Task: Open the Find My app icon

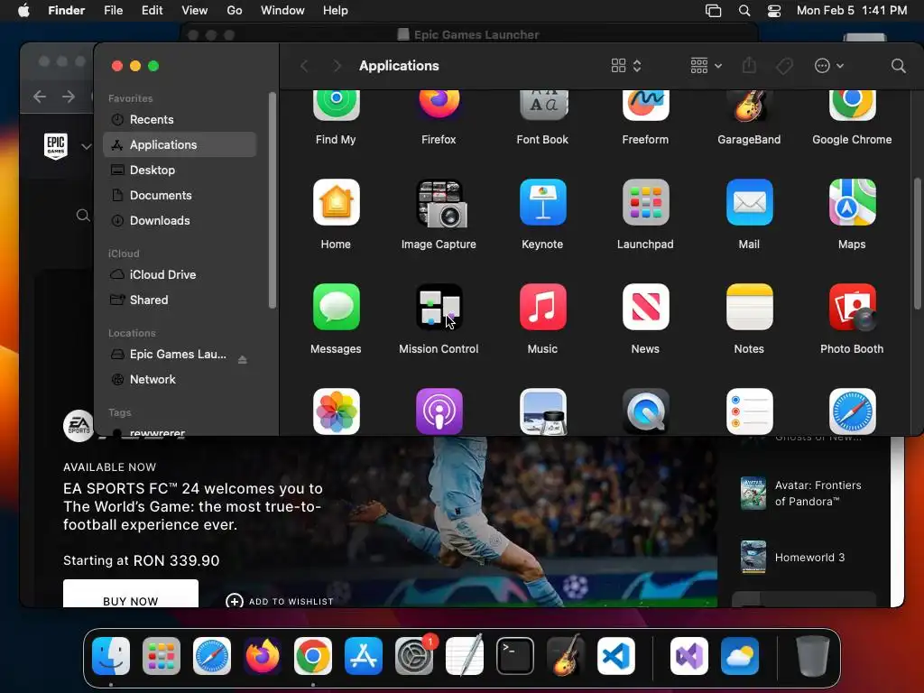Action: (336, 106)
